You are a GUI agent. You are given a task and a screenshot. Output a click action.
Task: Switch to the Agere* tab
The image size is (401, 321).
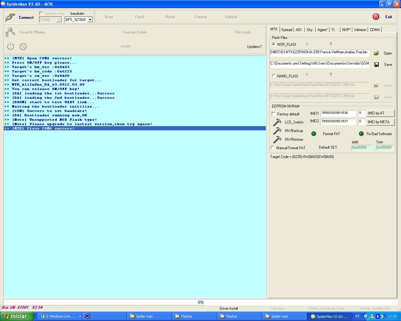(x=322, y=29)
